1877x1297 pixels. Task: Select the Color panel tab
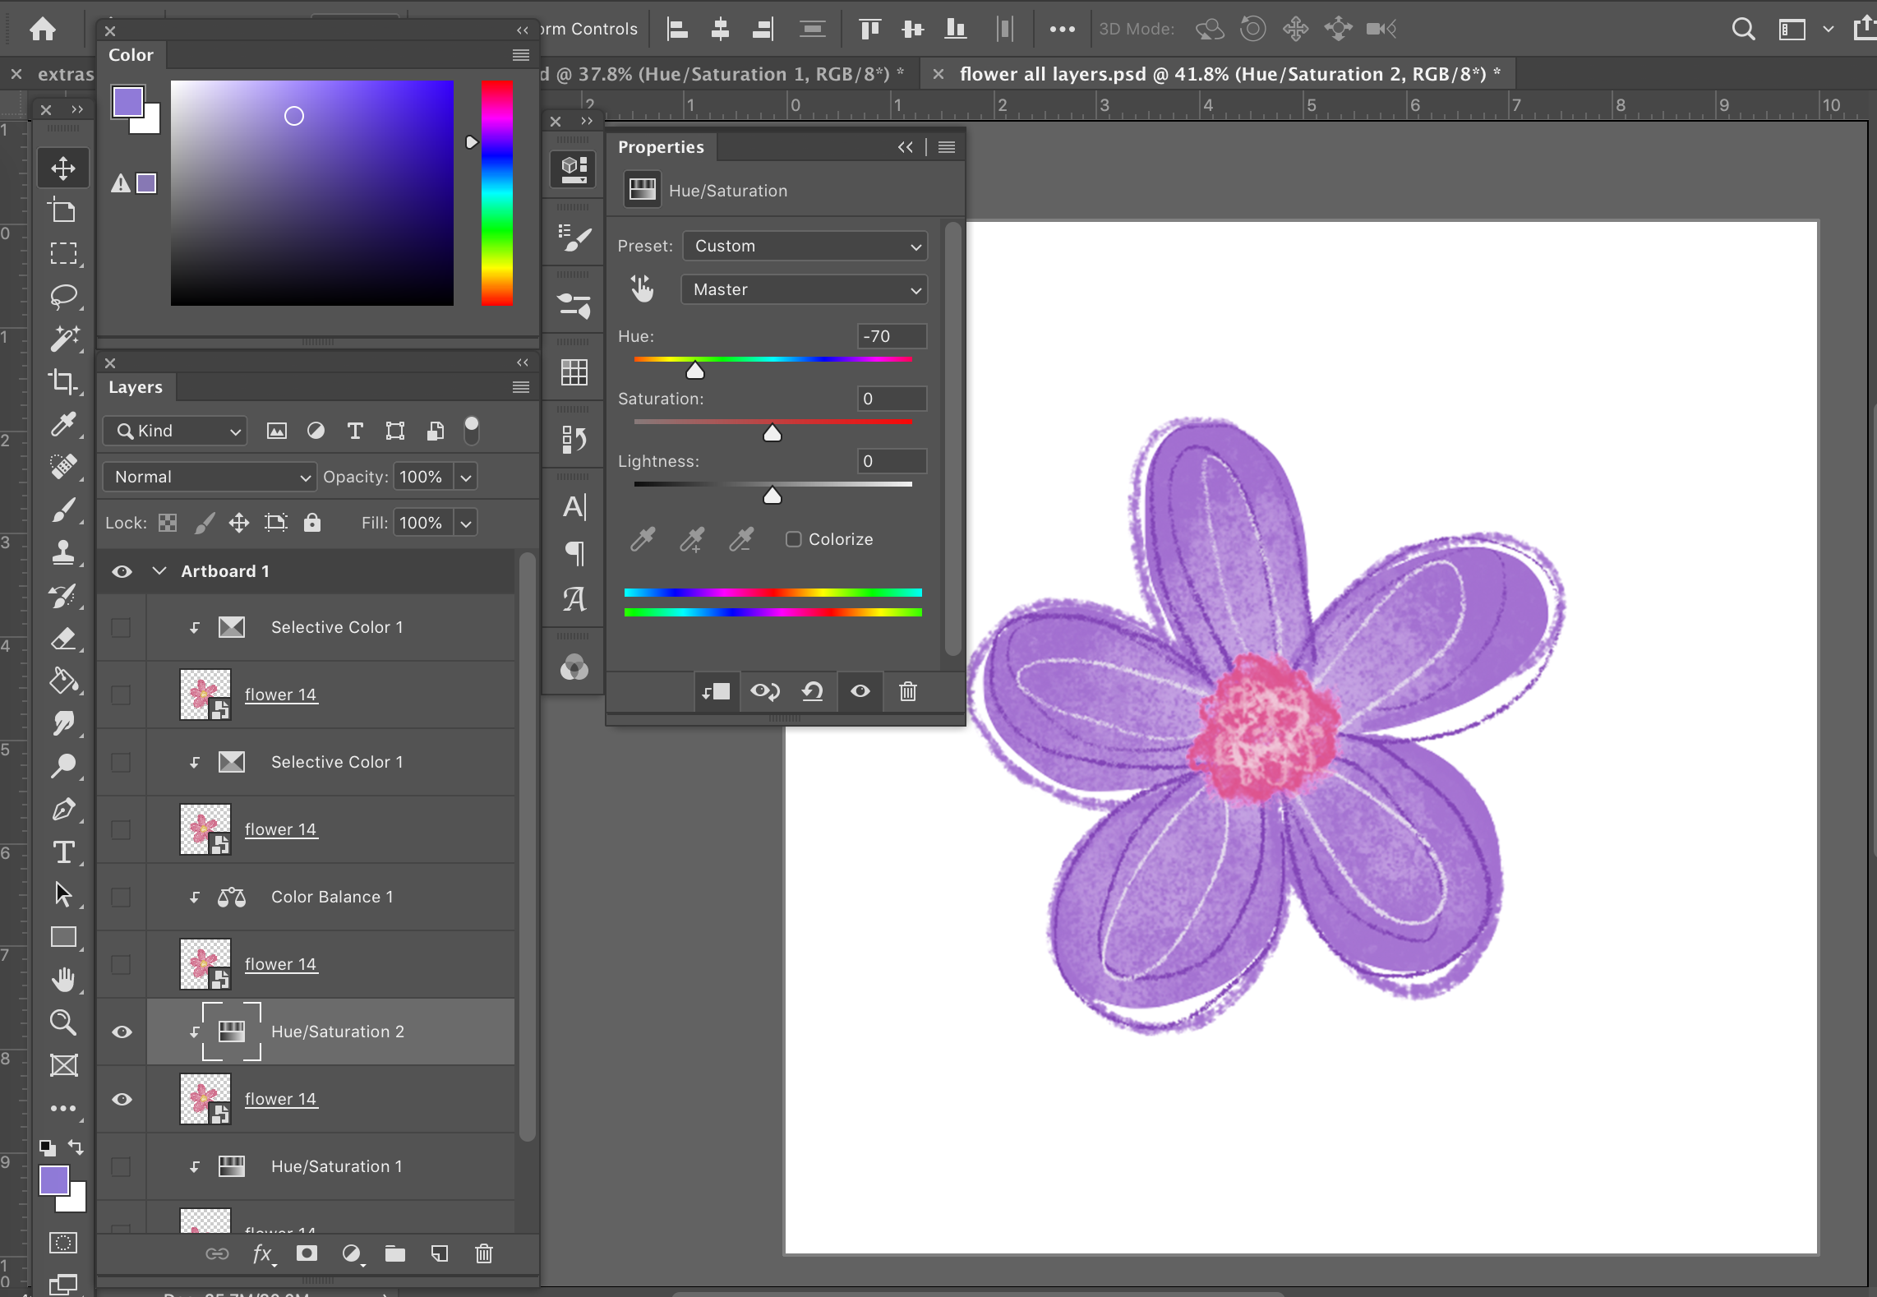coord(131,55)
